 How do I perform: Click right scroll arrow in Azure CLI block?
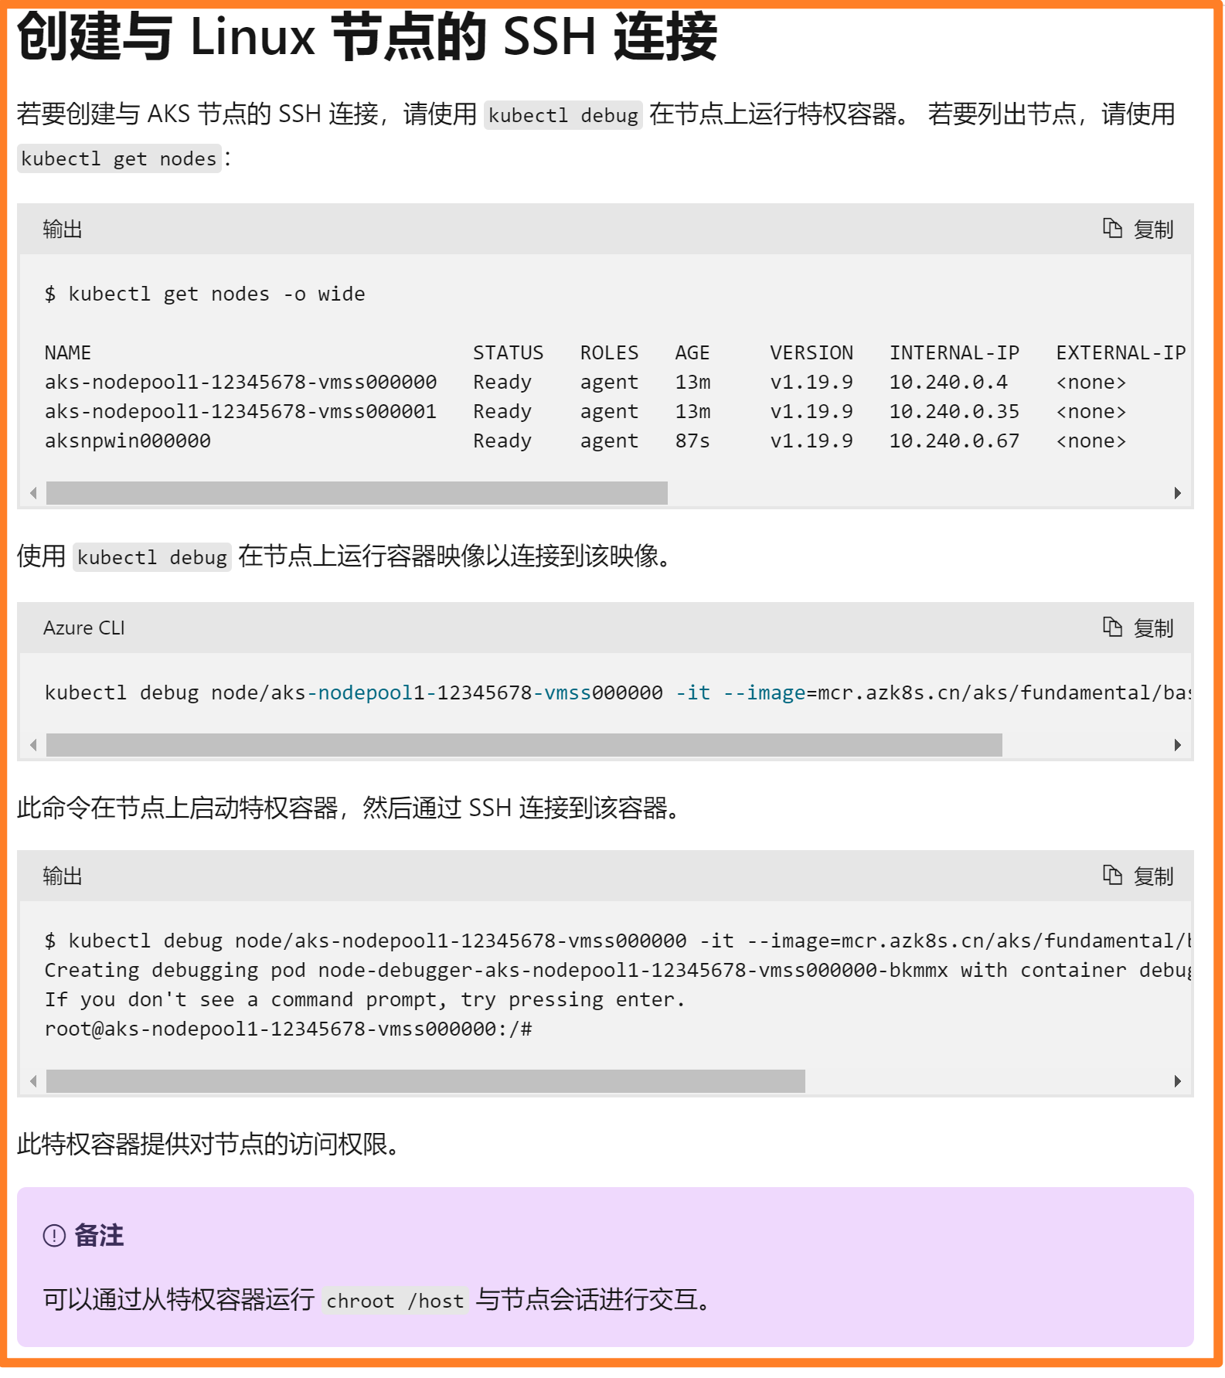click(x=1177, y=745)
